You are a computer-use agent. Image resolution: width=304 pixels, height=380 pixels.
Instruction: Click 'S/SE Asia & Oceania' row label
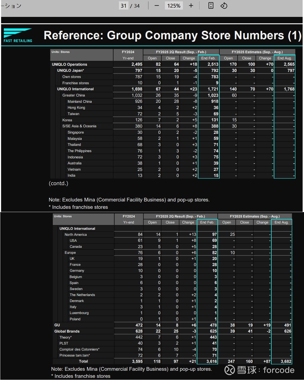(79, 126)
